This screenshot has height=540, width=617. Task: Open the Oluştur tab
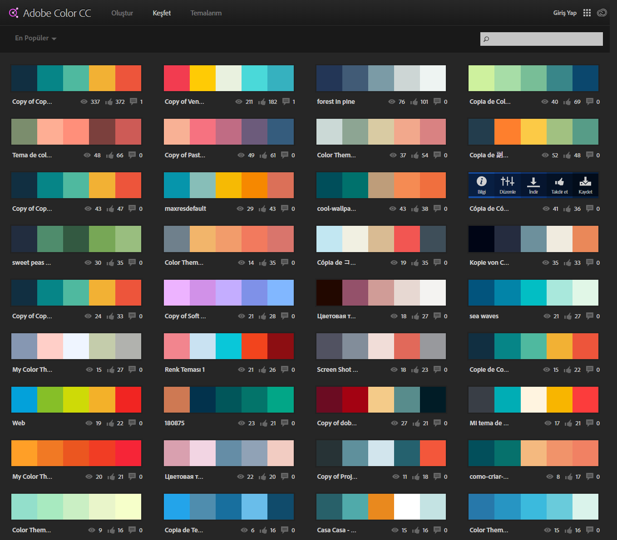pos(122,13)
